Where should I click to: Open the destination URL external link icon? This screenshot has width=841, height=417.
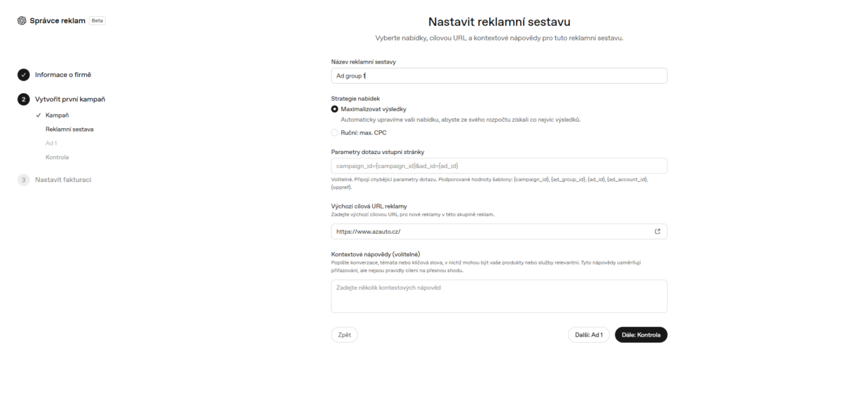click(657, 232)
